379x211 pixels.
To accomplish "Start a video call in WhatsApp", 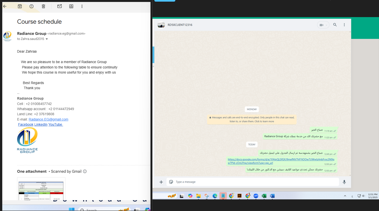I will click(x=321, y=25).
